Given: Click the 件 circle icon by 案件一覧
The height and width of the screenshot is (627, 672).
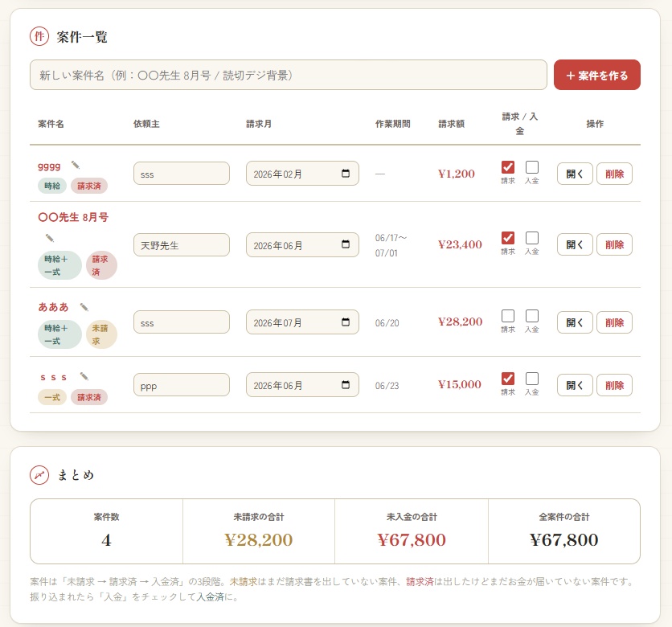Looking at the screenshot, I should pyautogui.click(x=39, y=36).
